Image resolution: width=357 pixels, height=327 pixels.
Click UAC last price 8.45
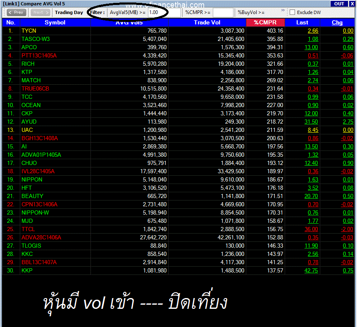[313, 130]
